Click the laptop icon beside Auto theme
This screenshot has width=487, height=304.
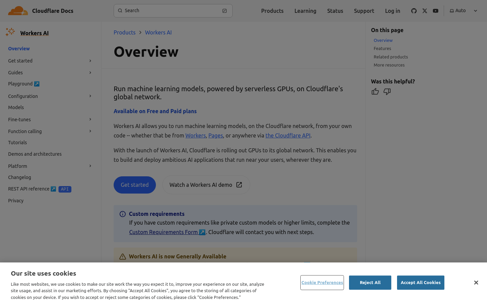[452, 11]
